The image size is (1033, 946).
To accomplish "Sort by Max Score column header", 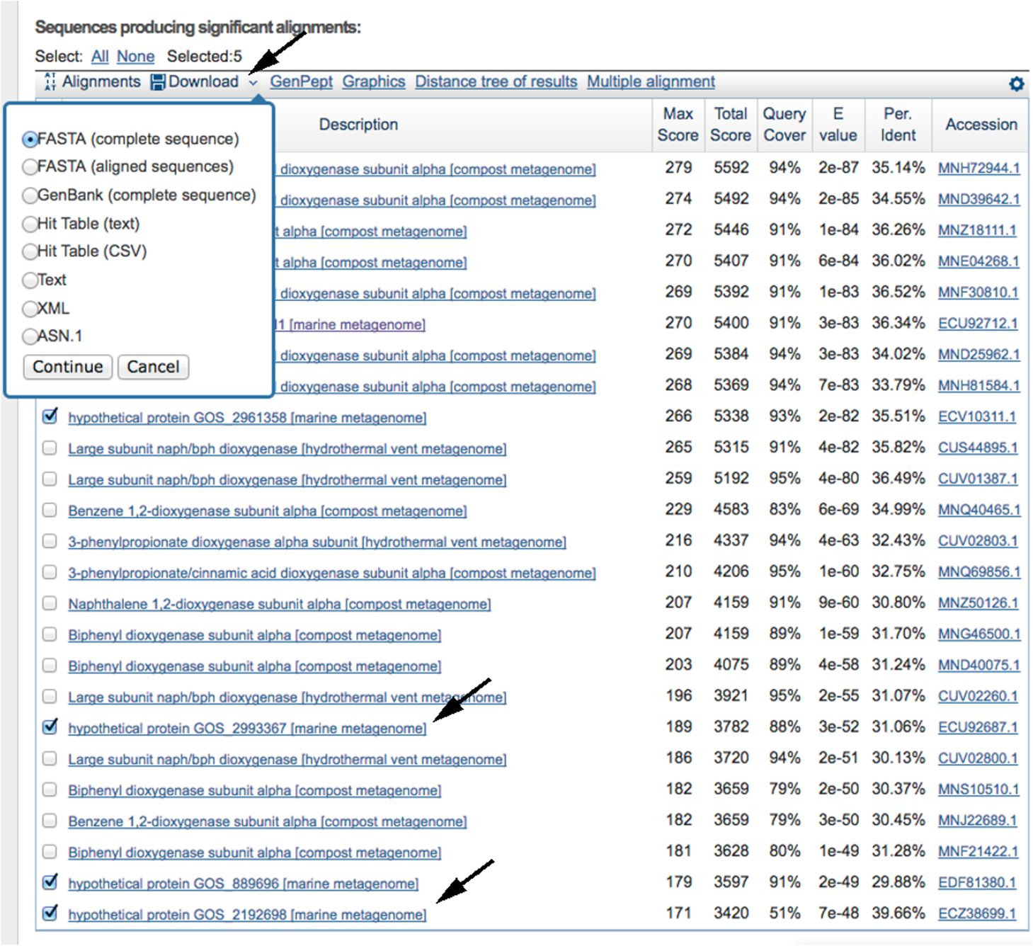I will [678, 125].
